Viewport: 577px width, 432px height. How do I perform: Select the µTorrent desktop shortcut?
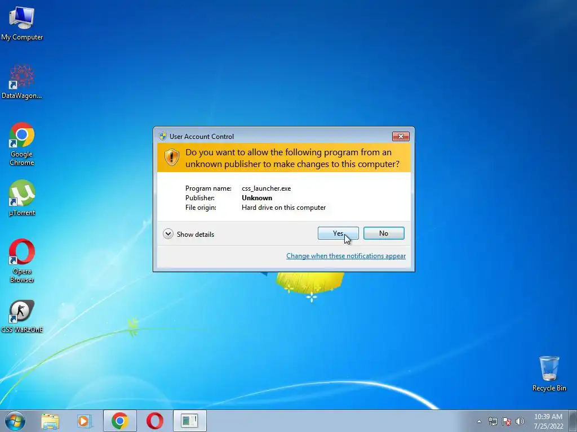22,198
